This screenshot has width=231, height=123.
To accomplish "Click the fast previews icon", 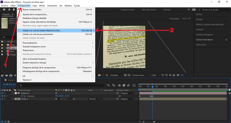I will [167, 75].
